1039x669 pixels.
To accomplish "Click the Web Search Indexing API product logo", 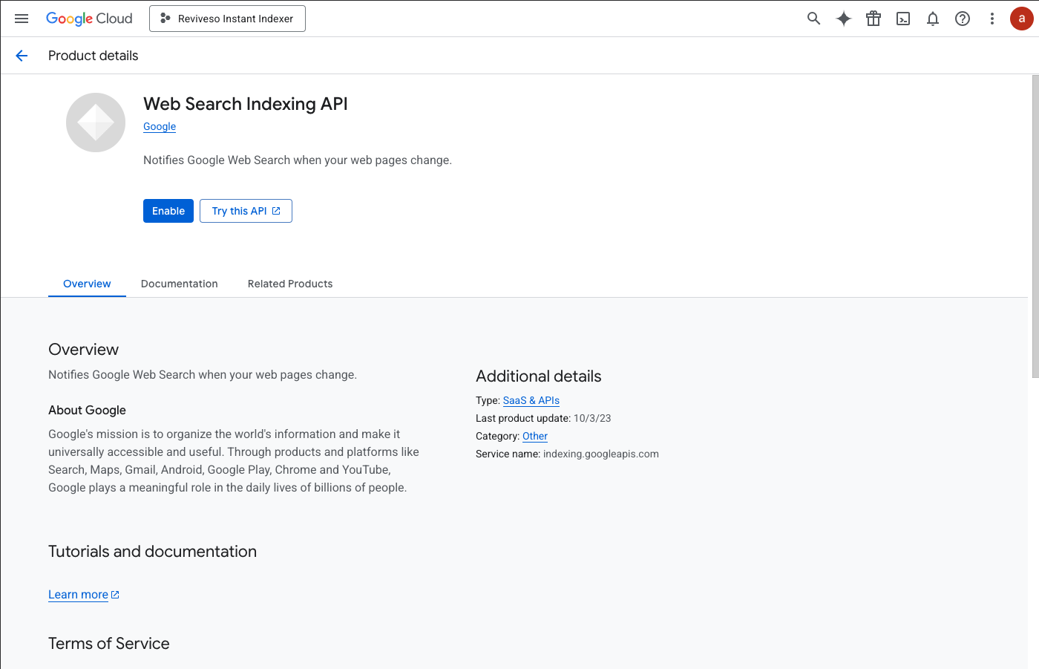I will [96, 123].
